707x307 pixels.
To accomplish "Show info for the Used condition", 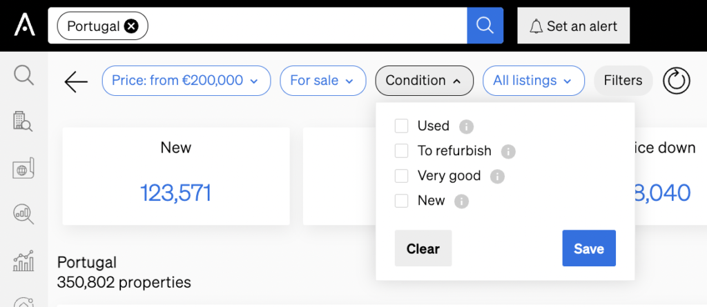I will click(466, 127).
